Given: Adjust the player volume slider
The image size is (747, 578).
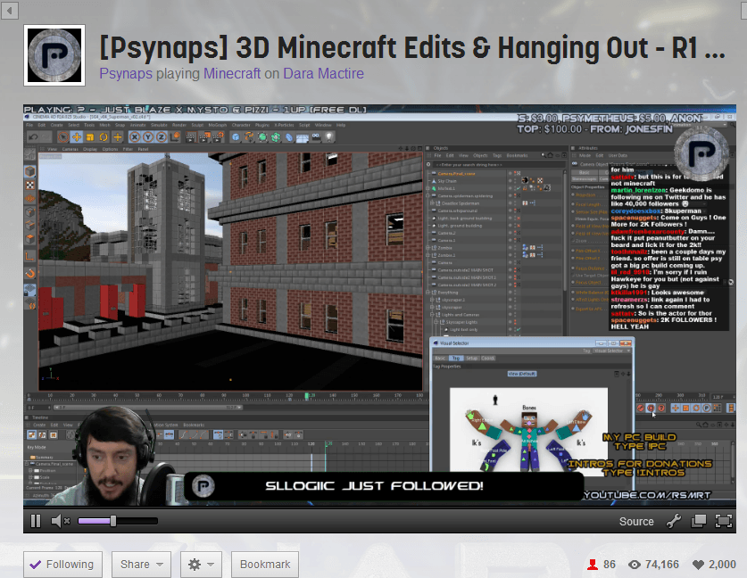Looking at the screenshot, I should [x=118, y=521].
